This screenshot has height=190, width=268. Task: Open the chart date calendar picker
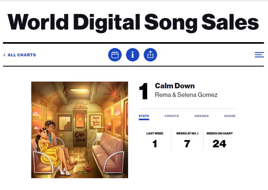pyautogui.click(x=115, y=55)
